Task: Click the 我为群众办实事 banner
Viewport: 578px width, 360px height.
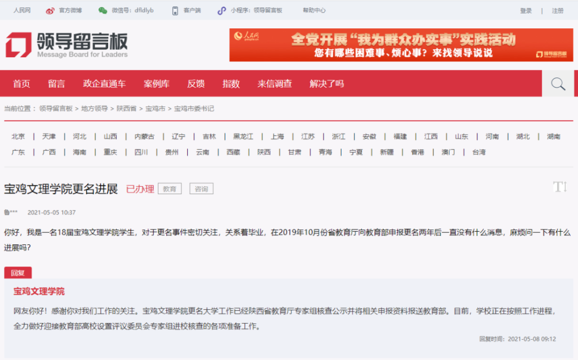Action: tap(401, 45)
